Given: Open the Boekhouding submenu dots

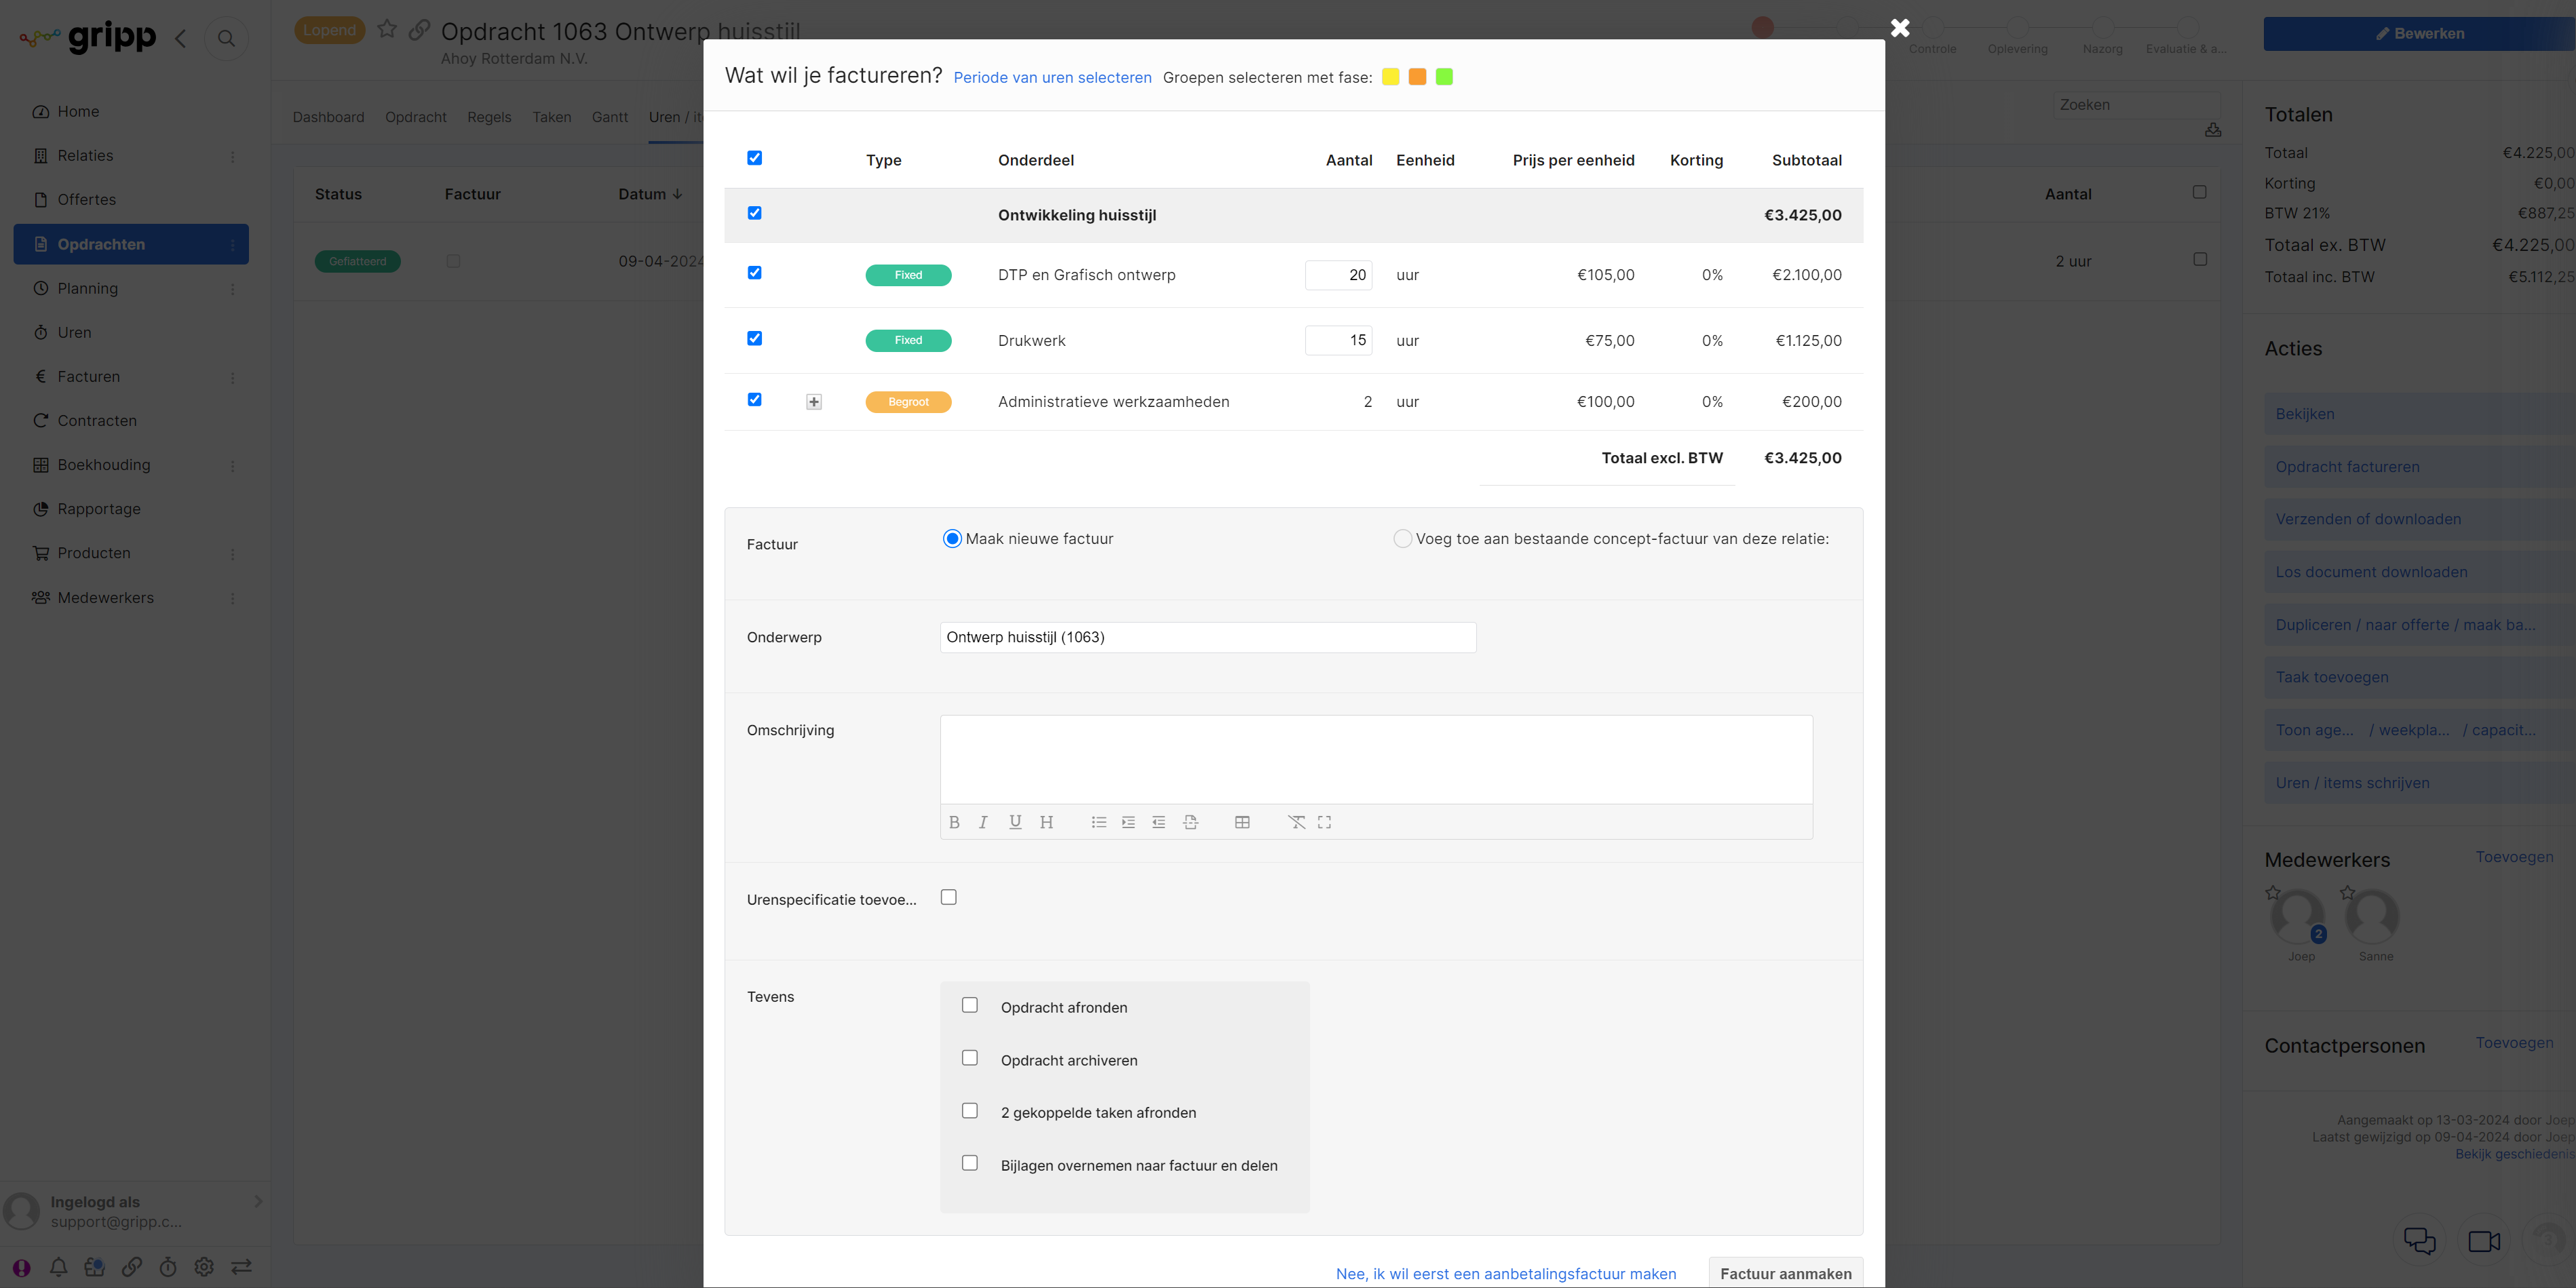Looking at the screenshot, I should [x=233, y=466].
